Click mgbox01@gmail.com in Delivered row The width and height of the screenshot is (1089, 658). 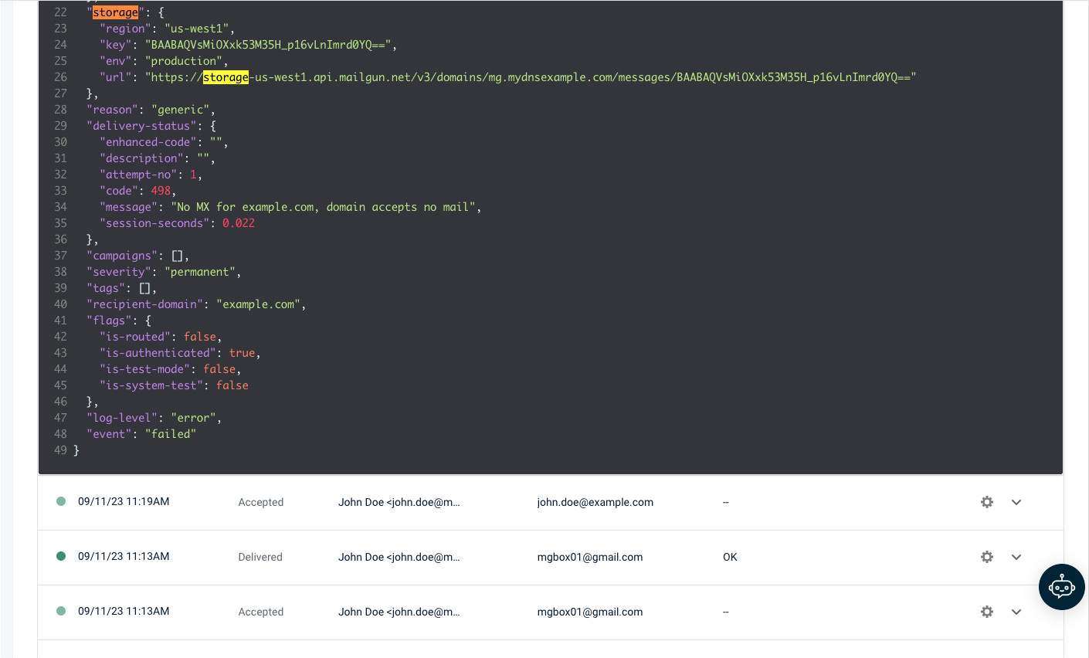coord(589,557)
